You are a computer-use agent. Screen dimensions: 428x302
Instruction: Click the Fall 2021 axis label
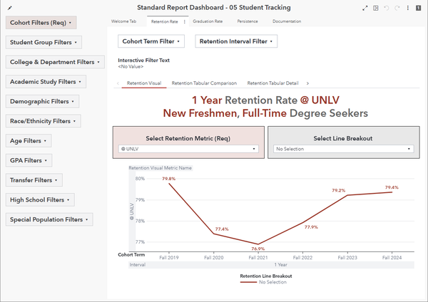(x=258, y=258)
